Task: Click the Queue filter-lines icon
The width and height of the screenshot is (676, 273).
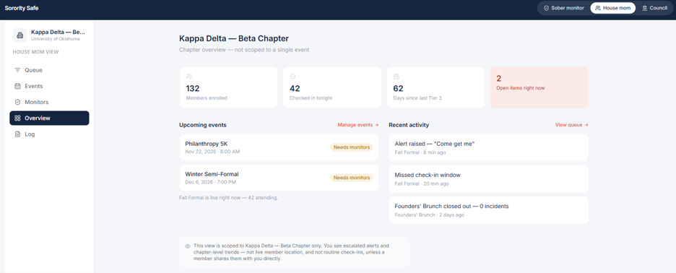Action: (17, 70)
